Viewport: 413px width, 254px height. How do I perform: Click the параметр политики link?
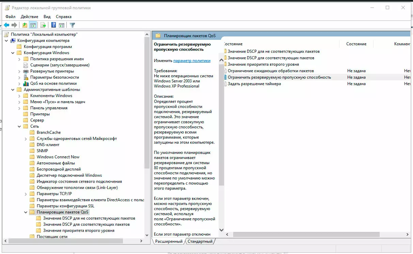[x=192, y=61]
